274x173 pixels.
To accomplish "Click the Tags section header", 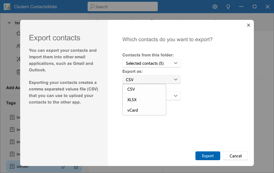I will point(11,103).
